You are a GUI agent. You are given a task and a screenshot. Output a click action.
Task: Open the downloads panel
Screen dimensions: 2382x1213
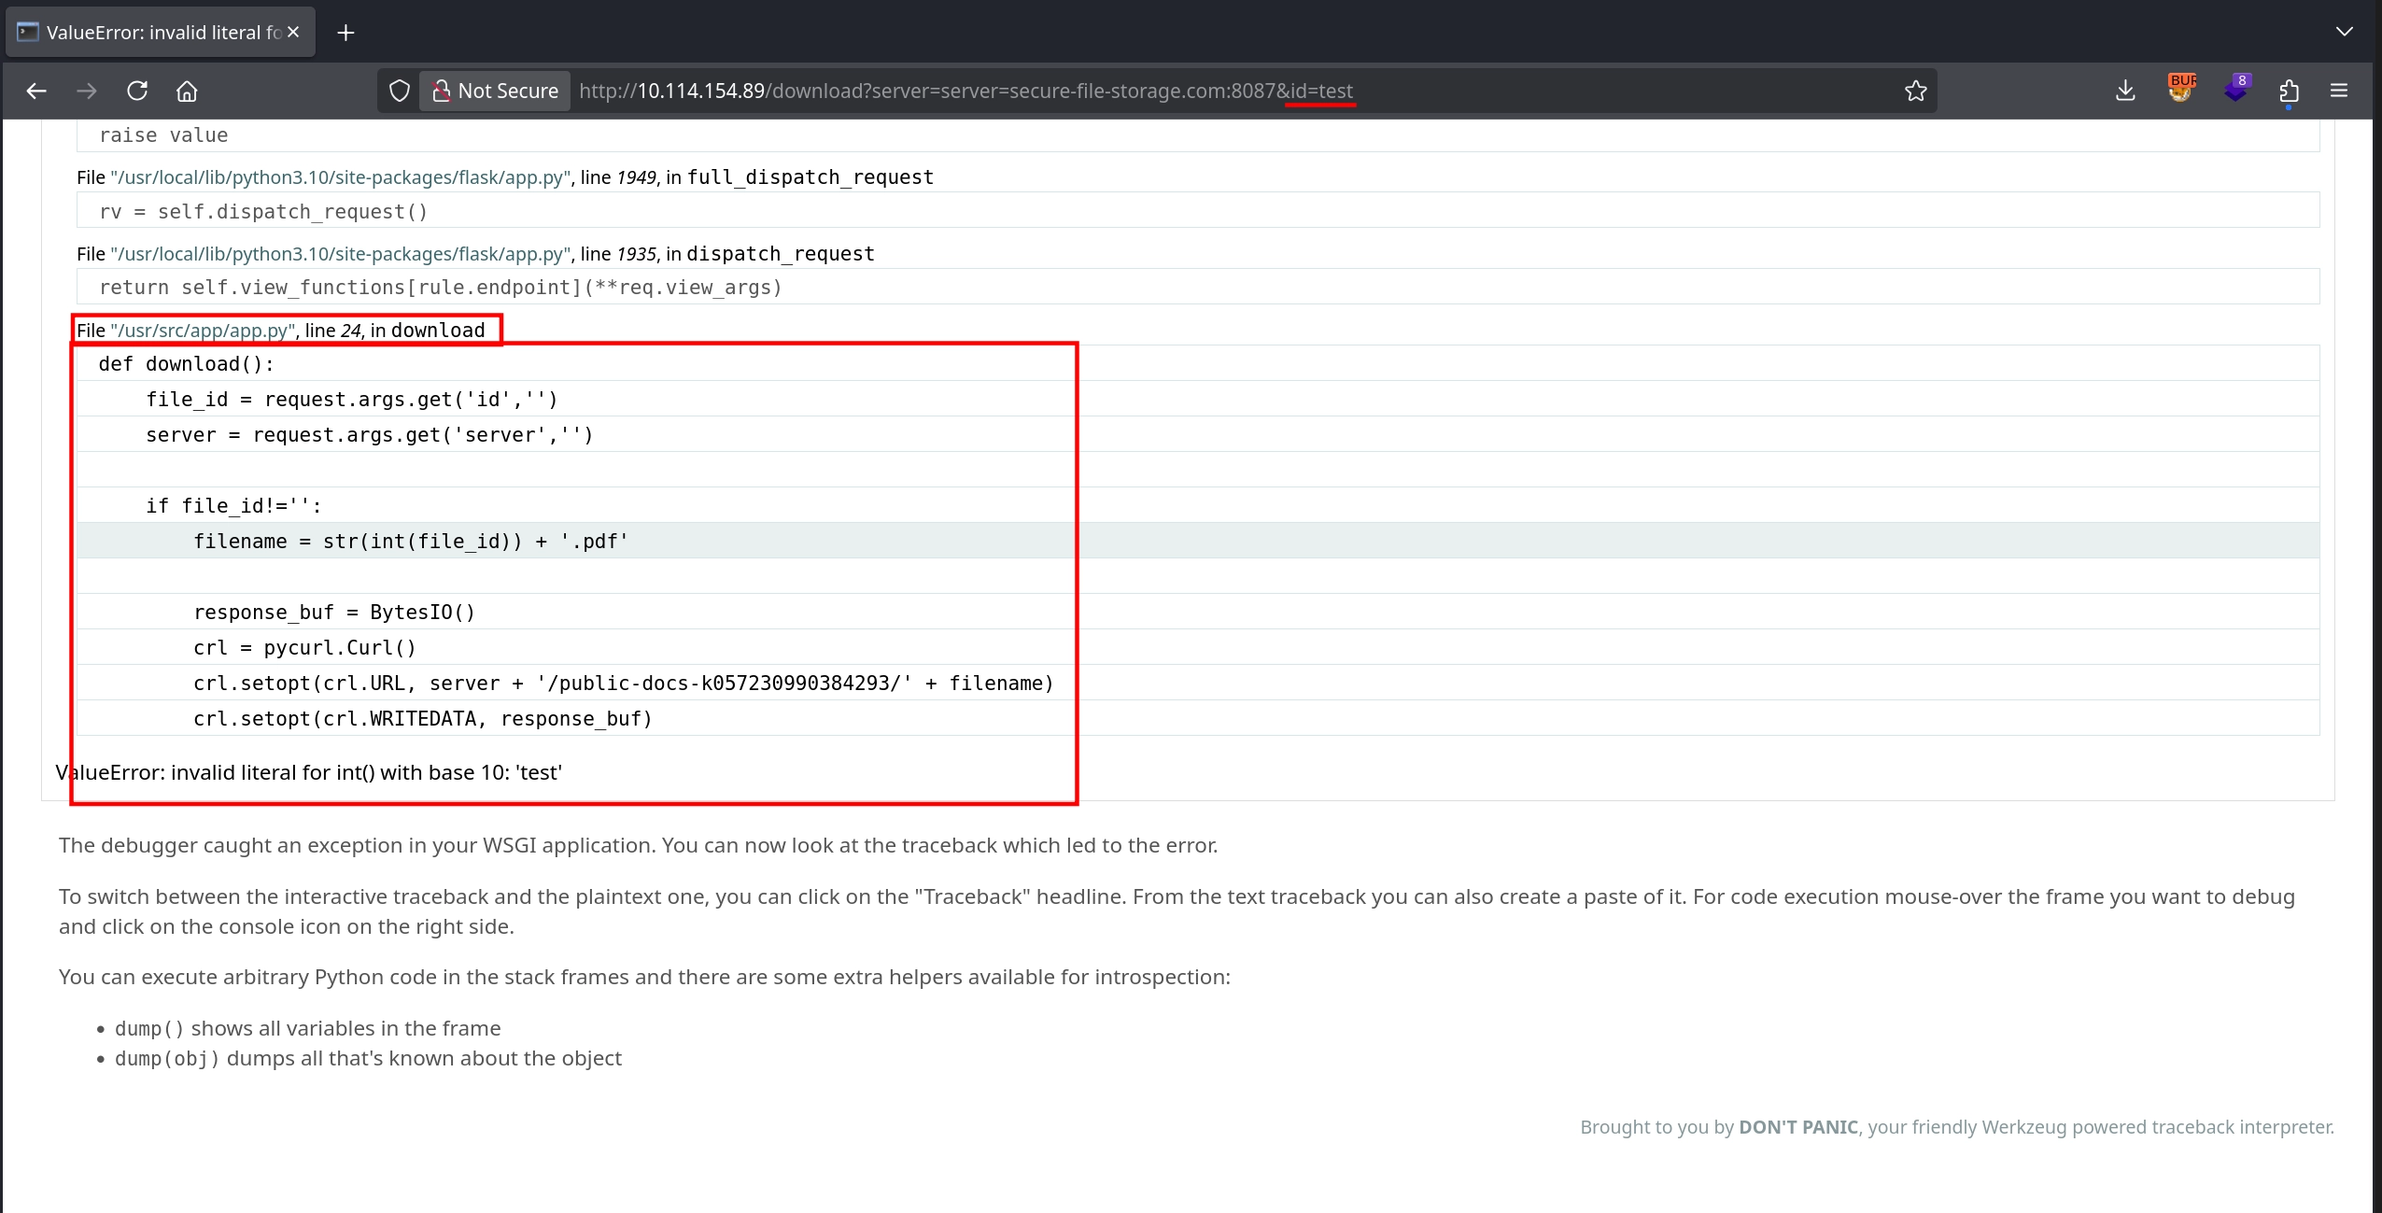[2125, 91]
